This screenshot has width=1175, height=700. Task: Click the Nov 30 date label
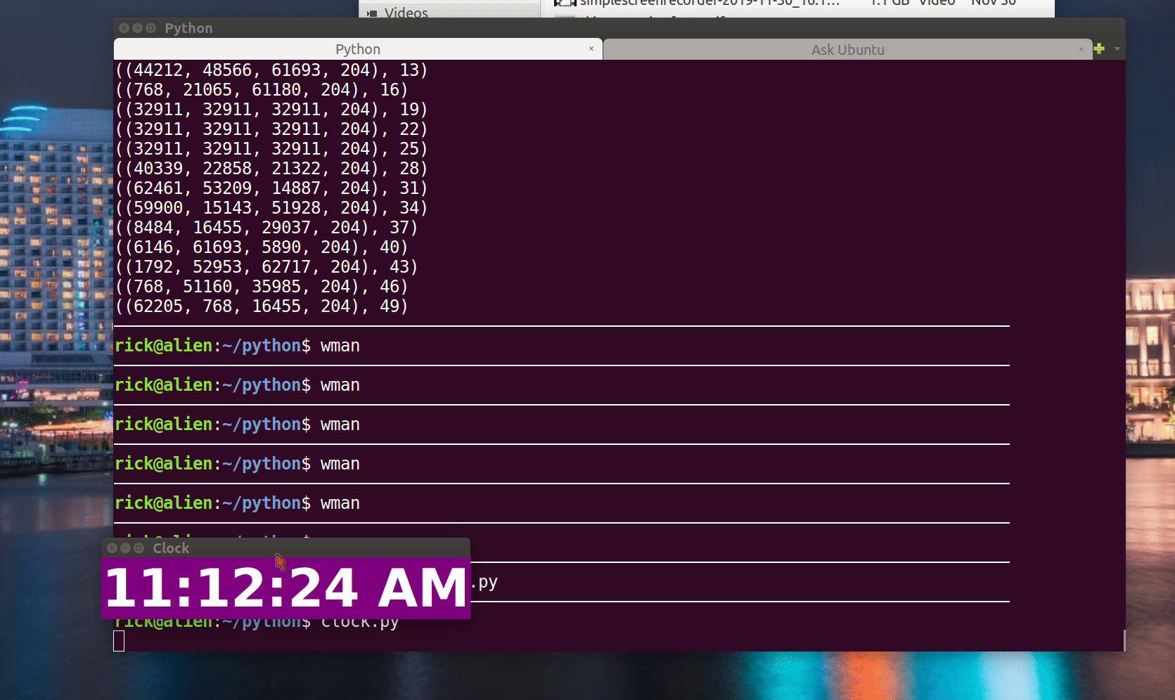pos(993,4)
